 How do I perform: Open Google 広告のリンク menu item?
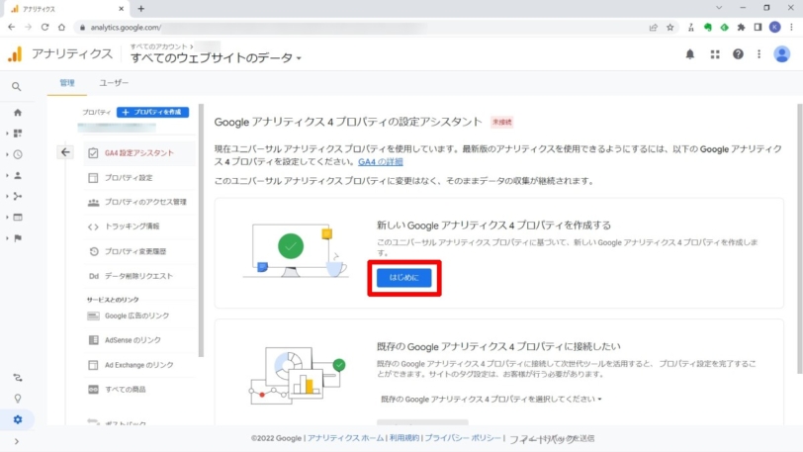[138, 316]
